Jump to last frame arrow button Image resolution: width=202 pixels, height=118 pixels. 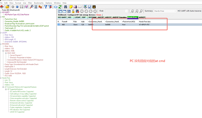click(95, 11)
